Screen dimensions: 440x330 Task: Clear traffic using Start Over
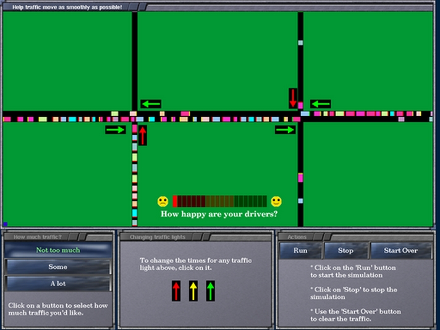point(400,250)
